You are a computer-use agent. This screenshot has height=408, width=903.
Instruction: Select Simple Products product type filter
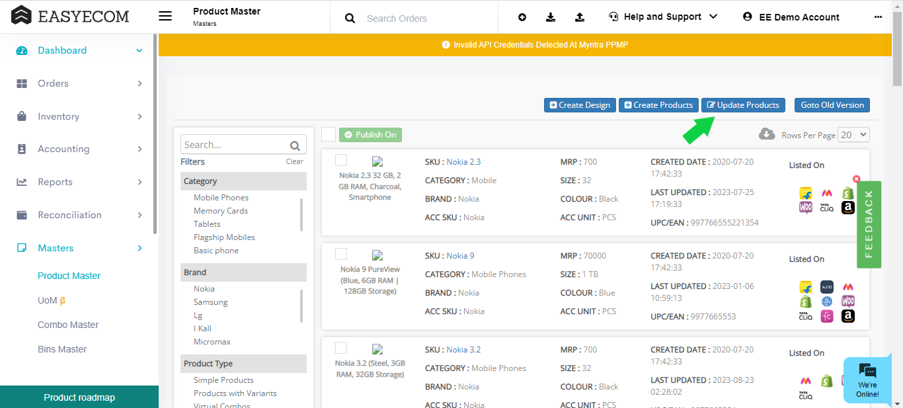point(223,380)
